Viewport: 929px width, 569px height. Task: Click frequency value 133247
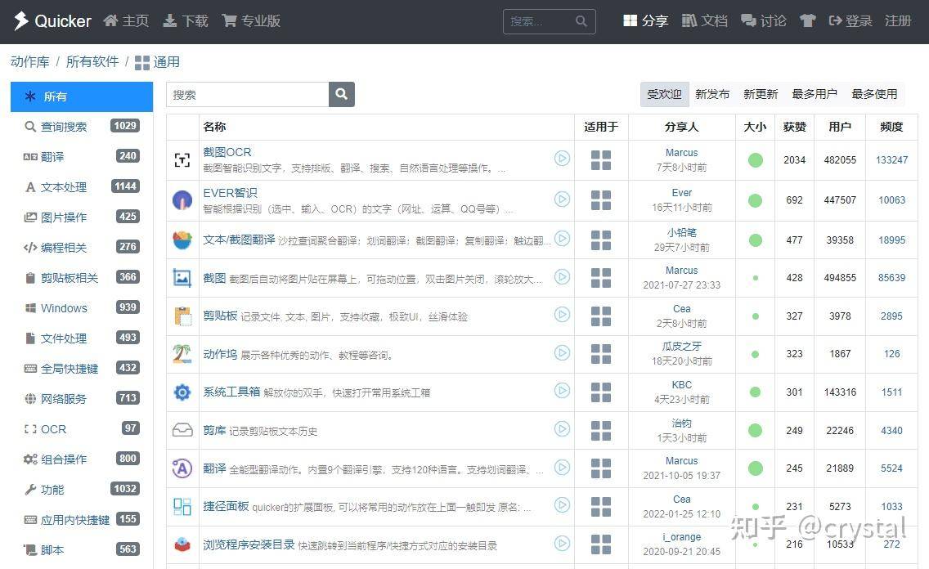pos(891,160)
